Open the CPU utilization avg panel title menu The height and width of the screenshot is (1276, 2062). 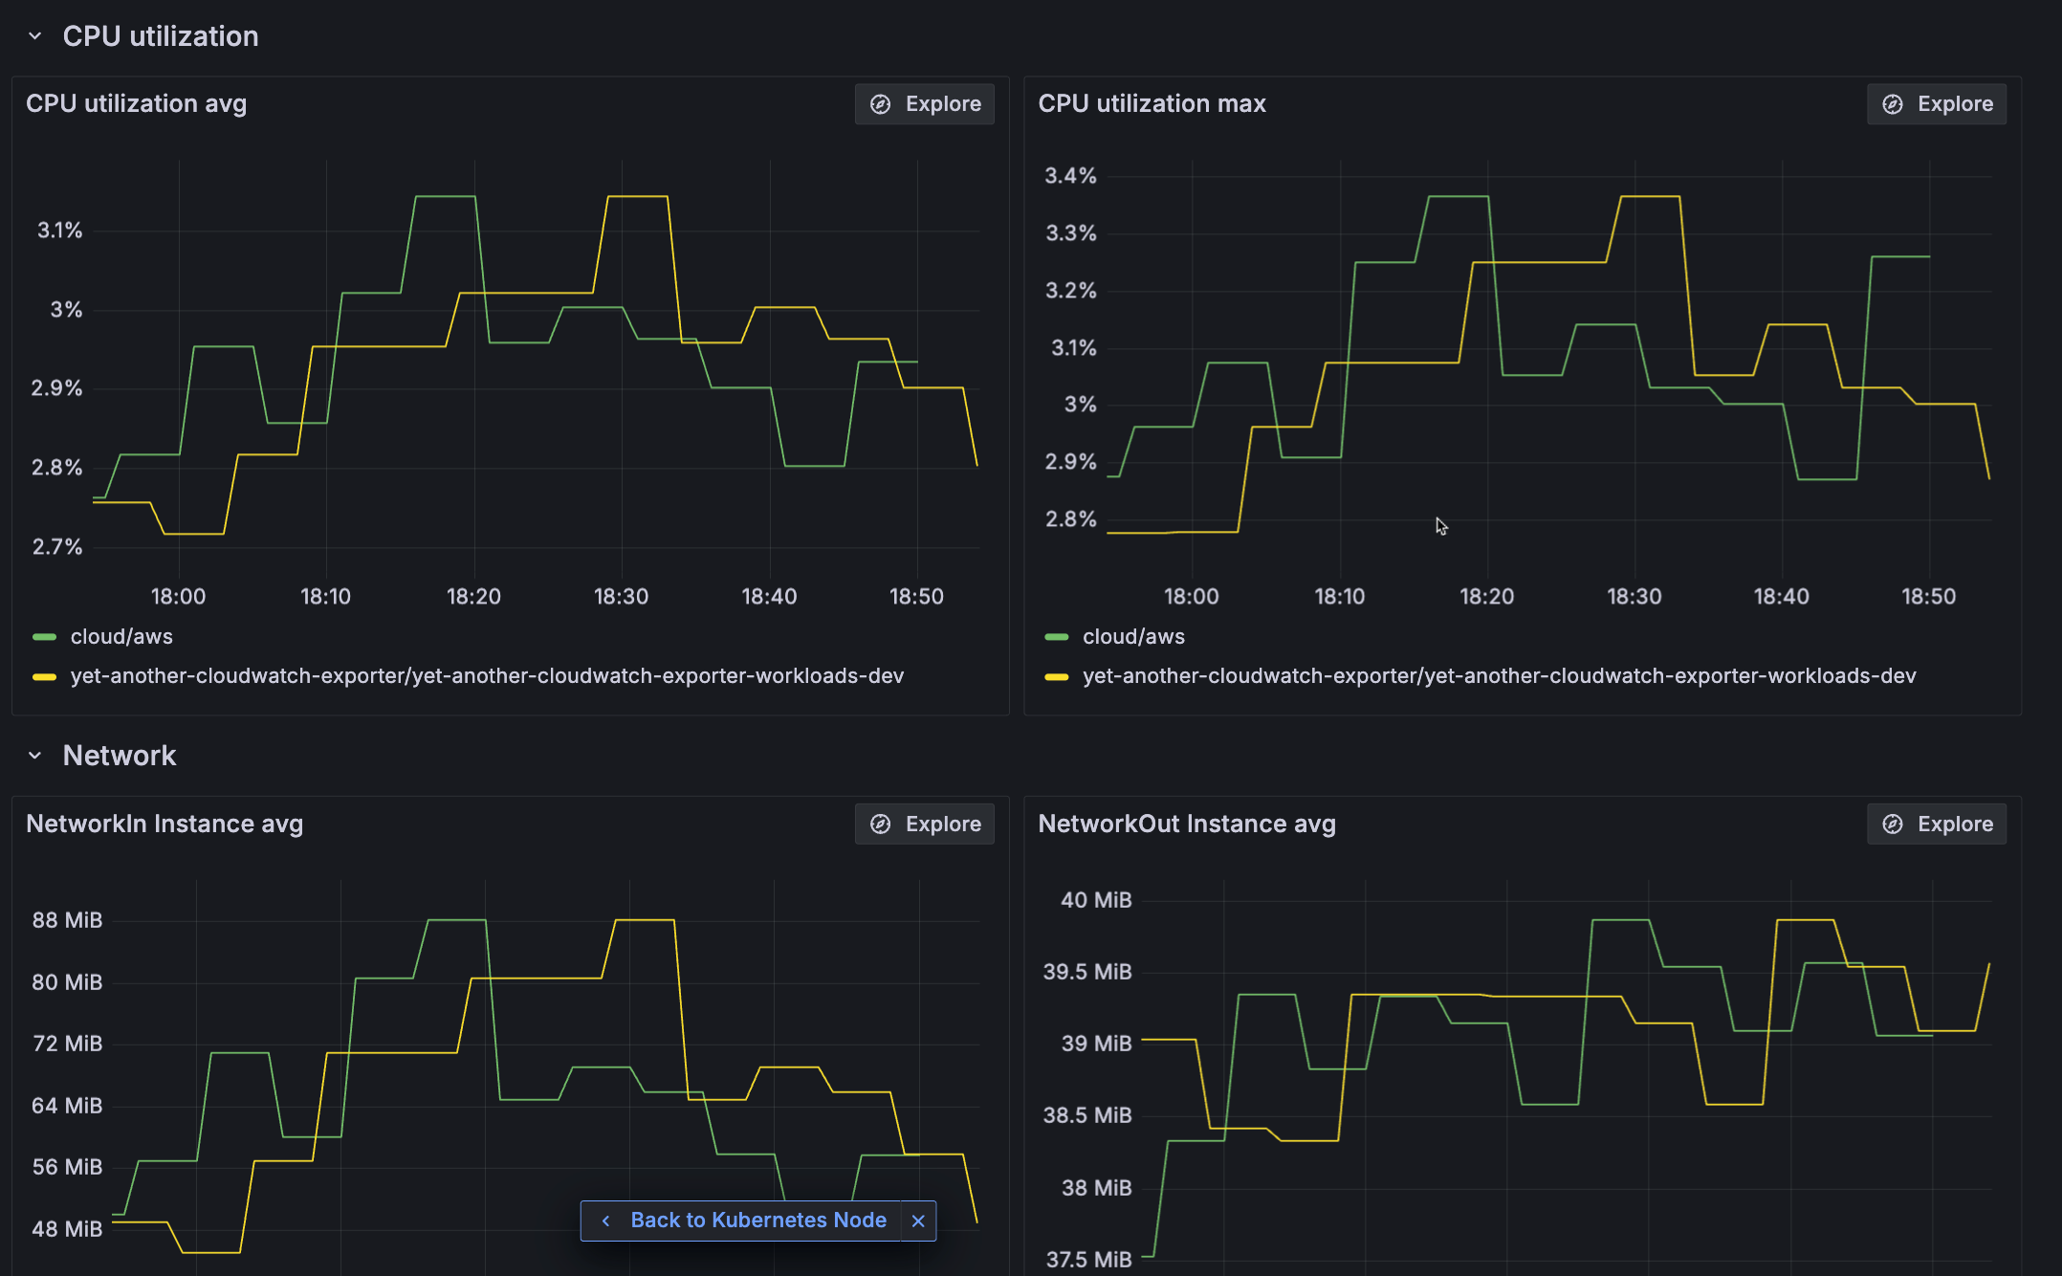coord(136,104)
